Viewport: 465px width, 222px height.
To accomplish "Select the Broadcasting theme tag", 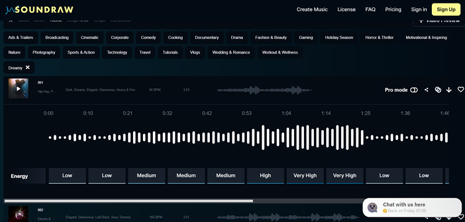I will coord(57,38).
